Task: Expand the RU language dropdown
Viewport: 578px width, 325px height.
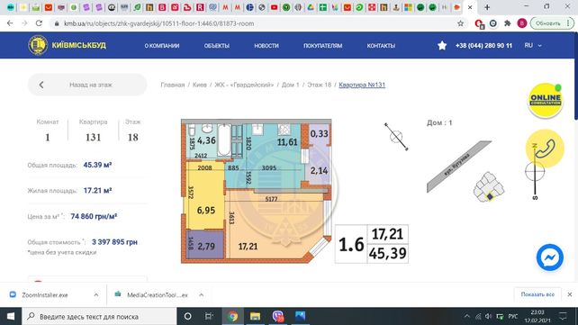Action: [533, 45]
